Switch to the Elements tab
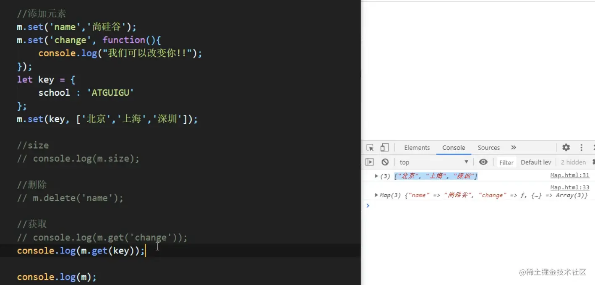This screenshot has width=595, height=285. 417,147
